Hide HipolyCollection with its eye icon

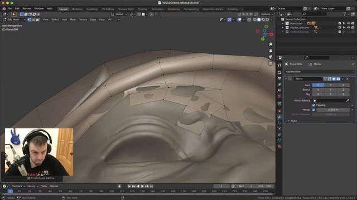[x=348, y=28]
